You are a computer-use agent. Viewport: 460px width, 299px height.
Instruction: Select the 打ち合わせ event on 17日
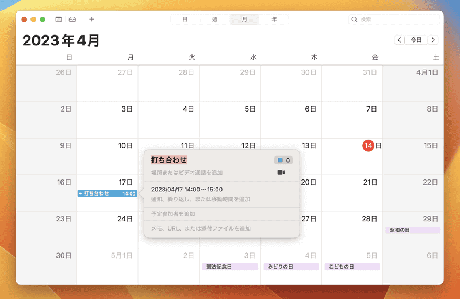108,193
